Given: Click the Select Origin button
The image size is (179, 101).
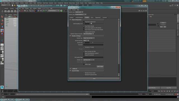Looking at the screenshot, I should pyautogui.click(x=100, y=66).
